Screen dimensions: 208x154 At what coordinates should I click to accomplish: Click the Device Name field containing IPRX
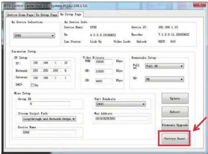tap(49, 132)
